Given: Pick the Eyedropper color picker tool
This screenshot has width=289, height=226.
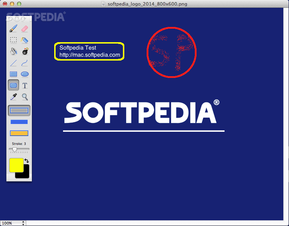Looking at the screenshot, I should coord(13,97).
